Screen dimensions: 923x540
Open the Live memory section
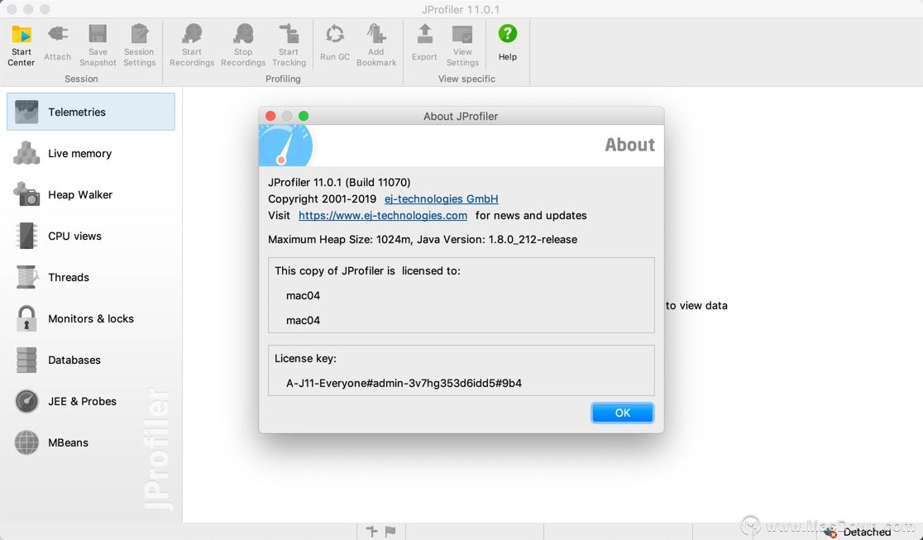91,153
